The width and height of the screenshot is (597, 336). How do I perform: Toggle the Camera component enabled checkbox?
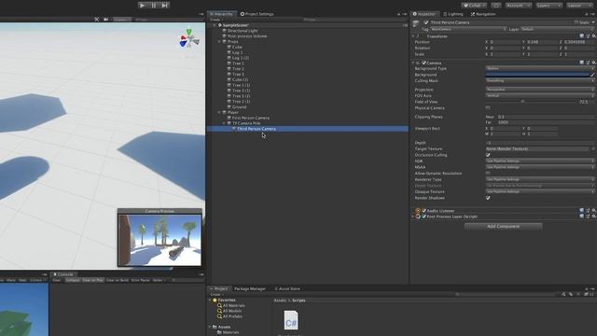[423, 63]
